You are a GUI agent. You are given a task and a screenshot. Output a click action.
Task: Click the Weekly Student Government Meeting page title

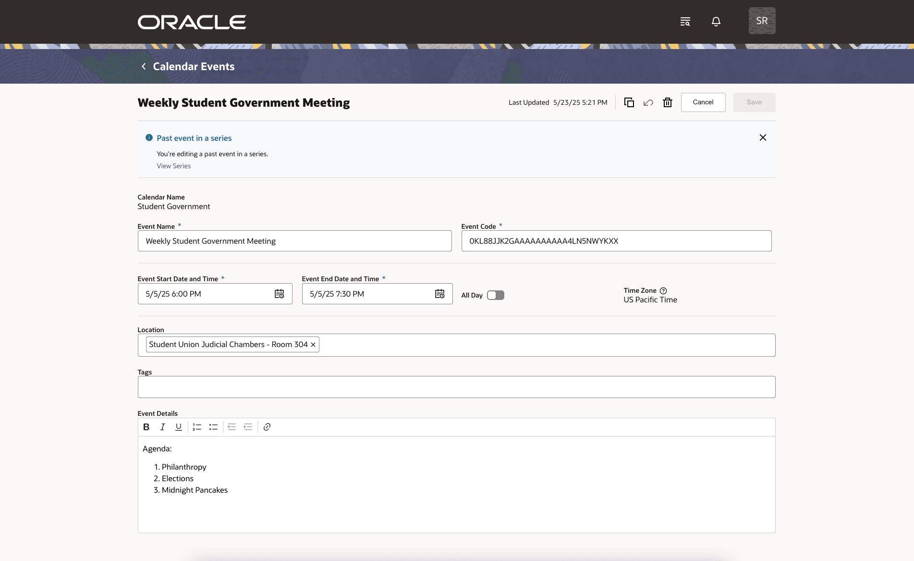click(x=244, y=102)
